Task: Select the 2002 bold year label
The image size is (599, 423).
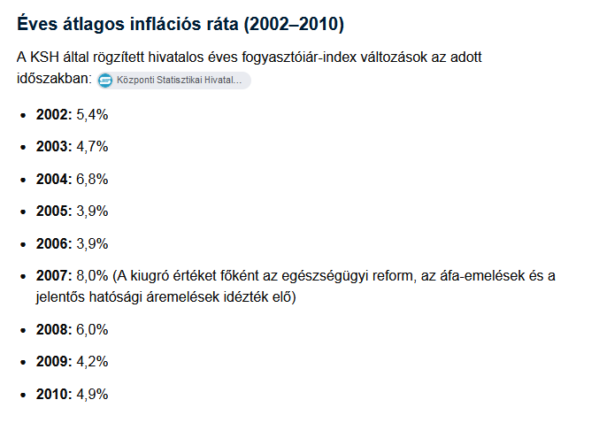Action: (x=54, y=115)
